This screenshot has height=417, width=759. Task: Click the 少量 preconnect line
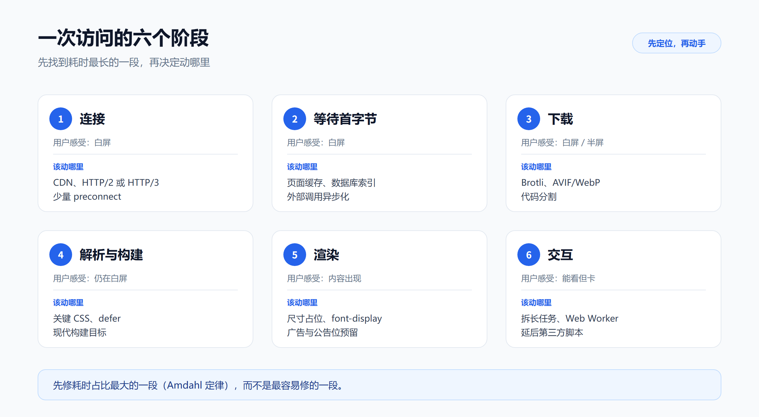tap(87, 197)
